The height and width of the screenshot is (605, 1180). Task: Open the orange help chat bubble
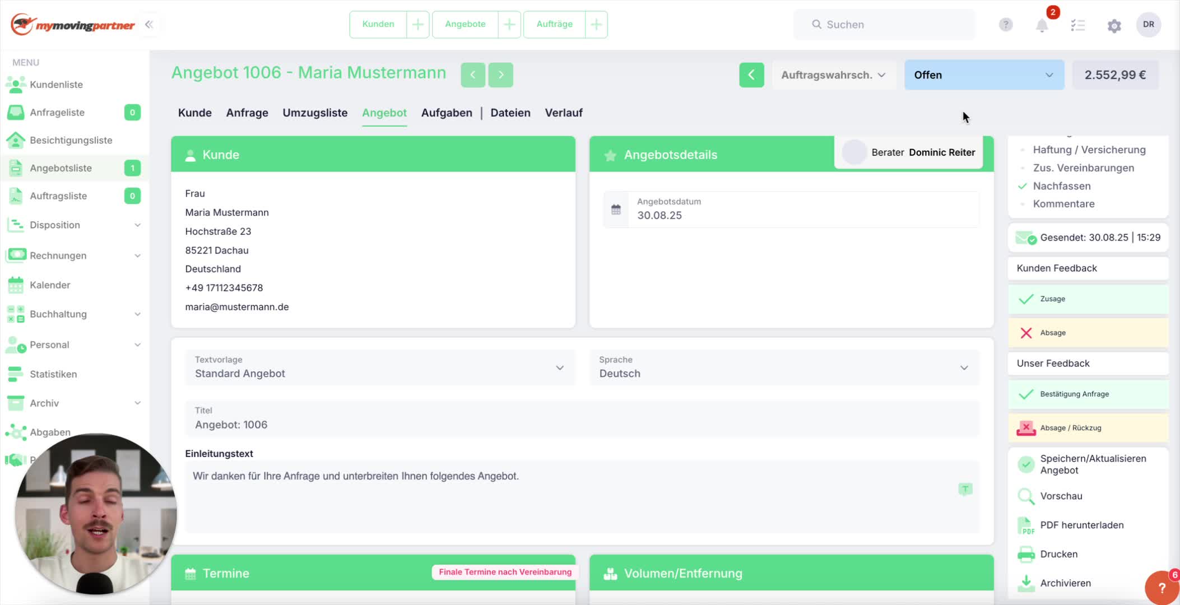pos(1162,588)
